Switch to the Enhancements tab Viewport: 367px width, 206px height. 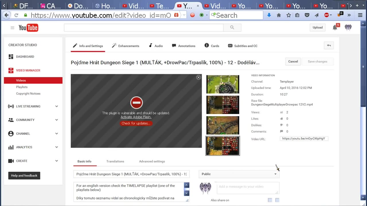[126, 46]
